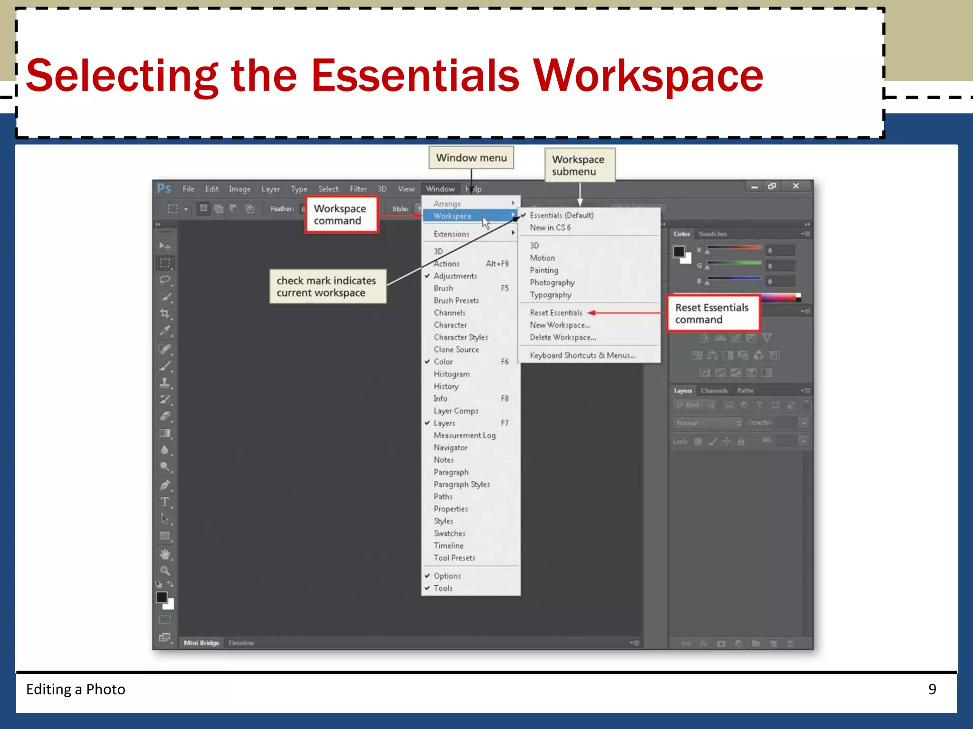973x729 pixels.
Task: Open the Mini Bridge tab
Action: [x=201, y=643]
